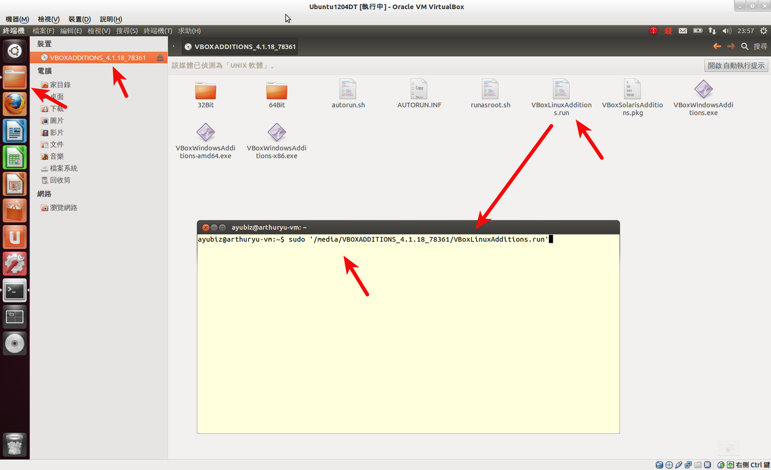Open the 裝置(D) menu in VirtualBox
The width and height of the screenshot is (771, 470).
click(x=79, y=19)
